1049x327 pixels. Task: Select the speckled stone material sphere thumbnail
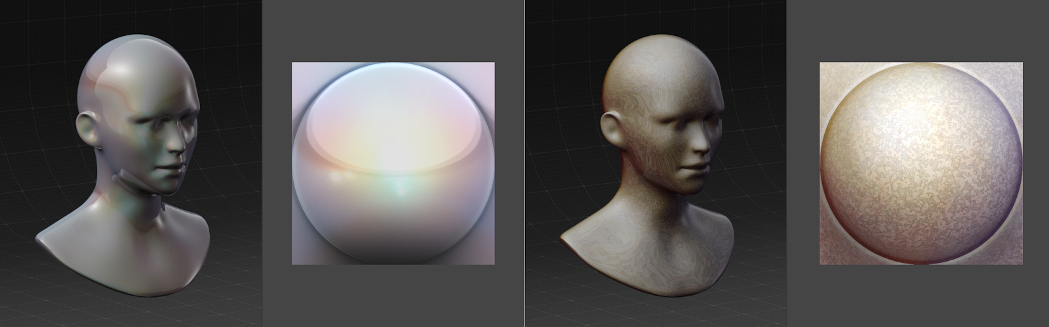[920, 163]
